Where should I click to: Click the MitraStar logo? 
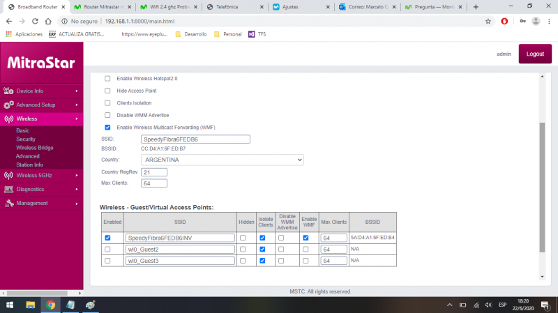pos(41,63)
